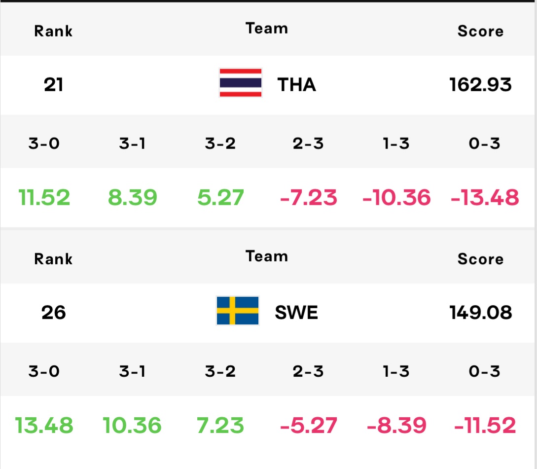Select the green 13.48 value for Sweden
The image size is (537, 469).
(x=44, y=426)
